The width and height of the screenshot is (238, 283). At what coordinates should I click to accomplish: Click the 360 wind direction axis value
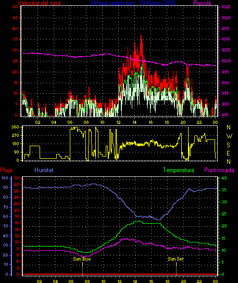pyautogui.click(x=15, y=127)
